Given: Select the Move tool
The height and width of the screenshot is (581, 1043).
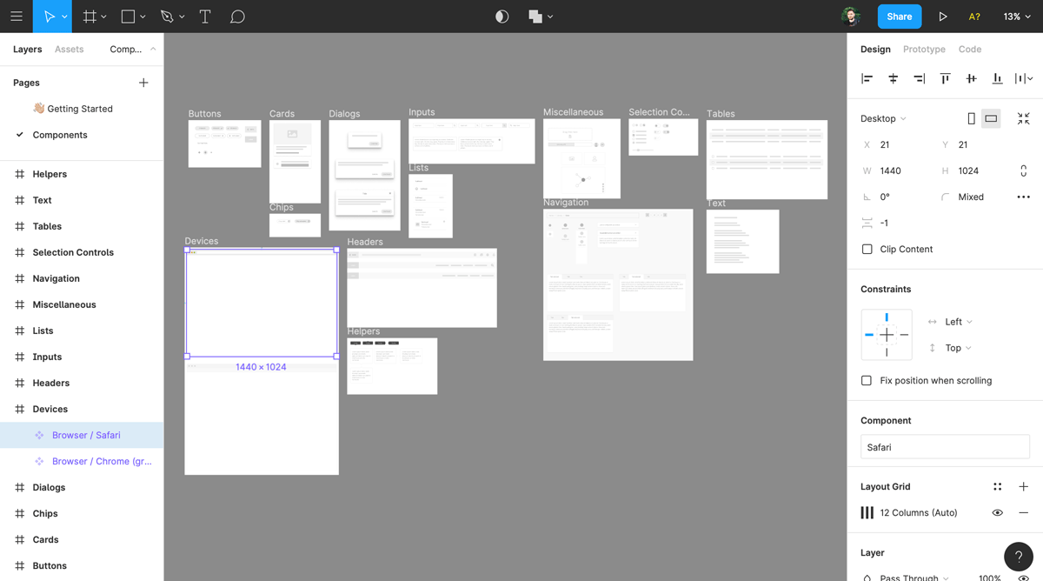Looking at the screenshot, I should click(48, 16).
